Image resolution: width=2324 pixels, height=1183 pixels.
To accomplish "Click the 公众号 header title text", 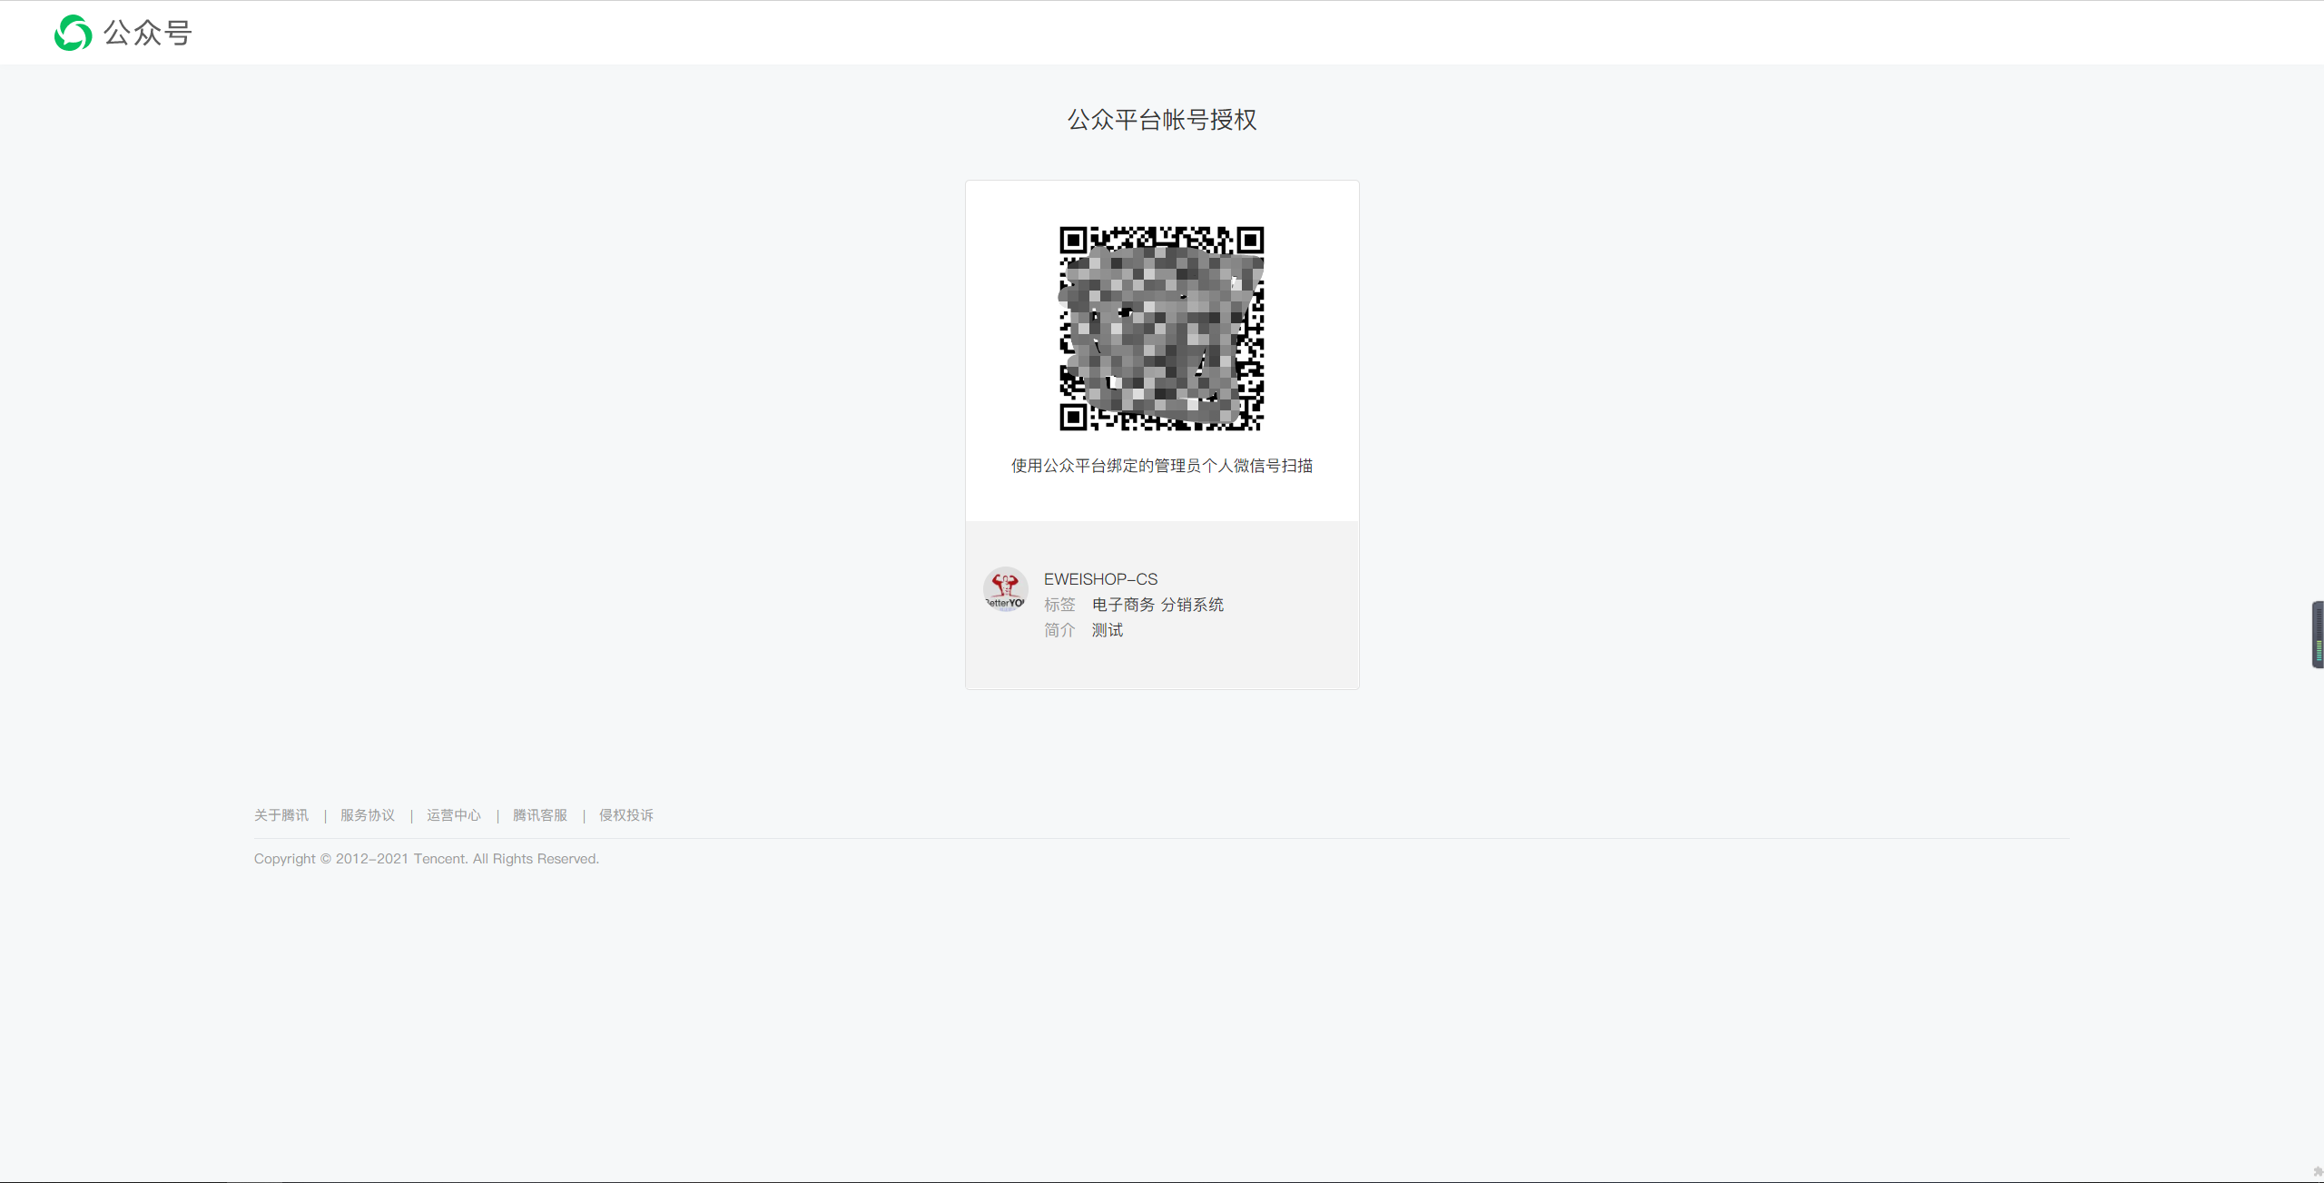I will [147, 33].
